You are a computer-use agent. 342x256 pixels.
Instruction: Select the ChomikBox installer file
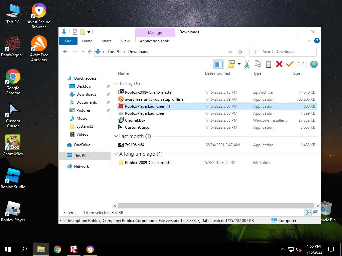pos(217,120)
